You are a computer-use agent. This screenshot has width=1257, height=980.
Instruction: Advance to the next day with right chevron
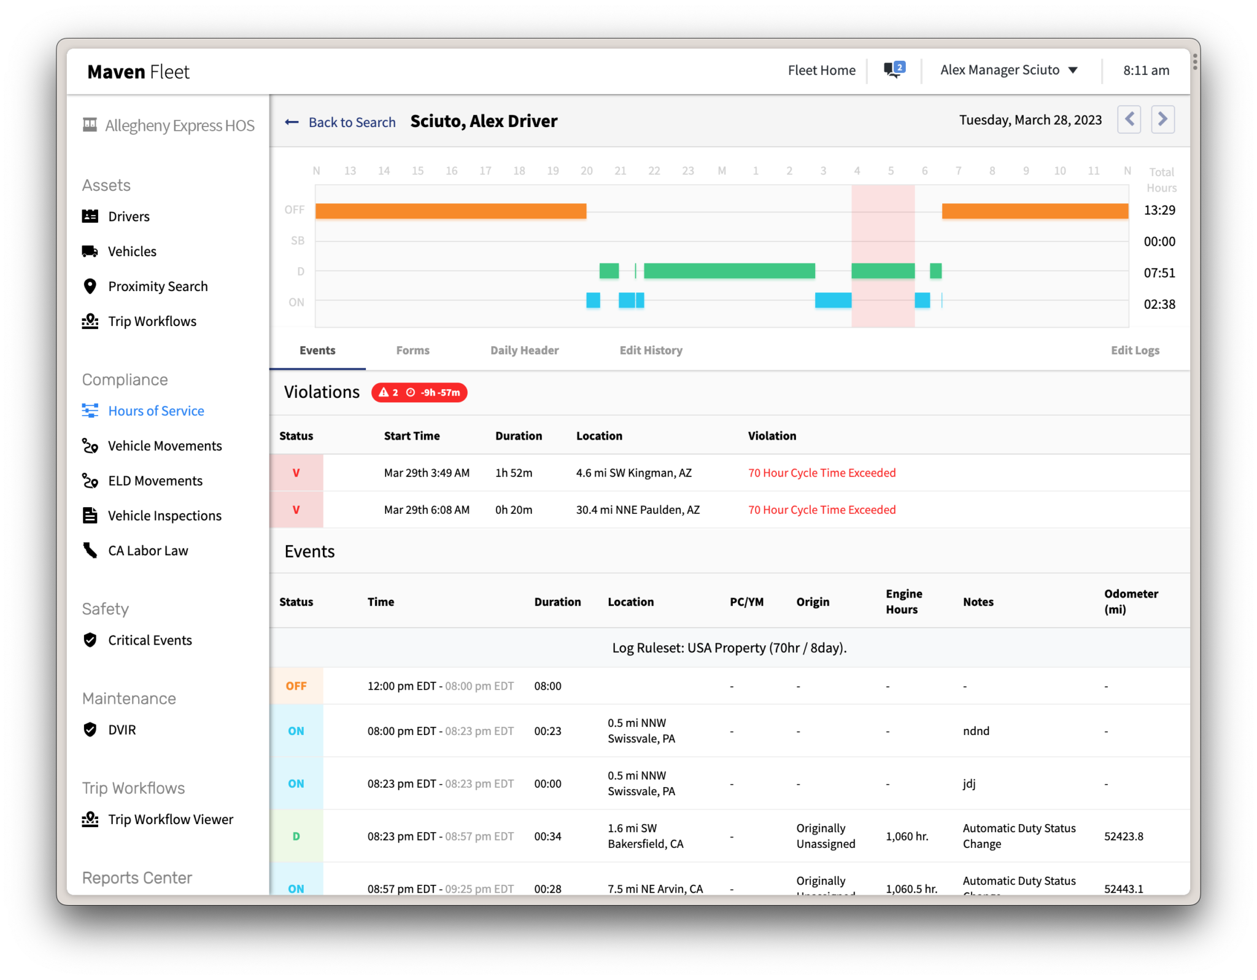1162,119
